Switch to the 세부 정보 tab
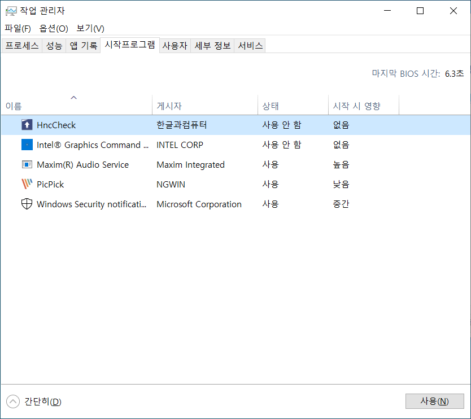 (212, 46)
